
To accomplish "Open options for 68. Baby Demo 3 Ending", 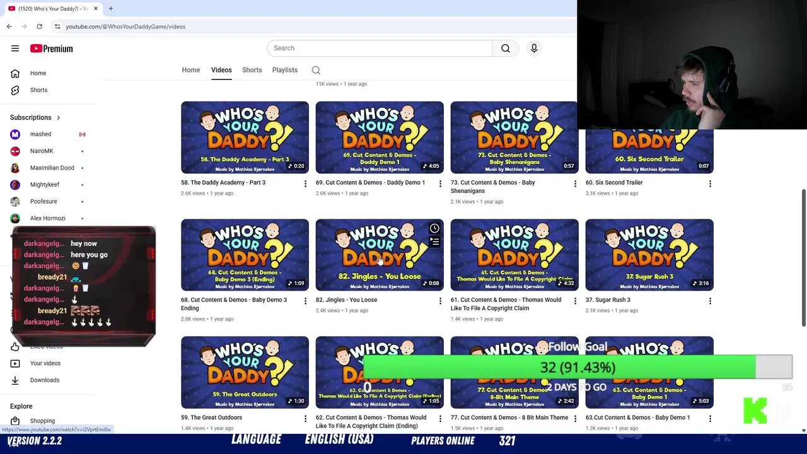I will coord(305,301).
